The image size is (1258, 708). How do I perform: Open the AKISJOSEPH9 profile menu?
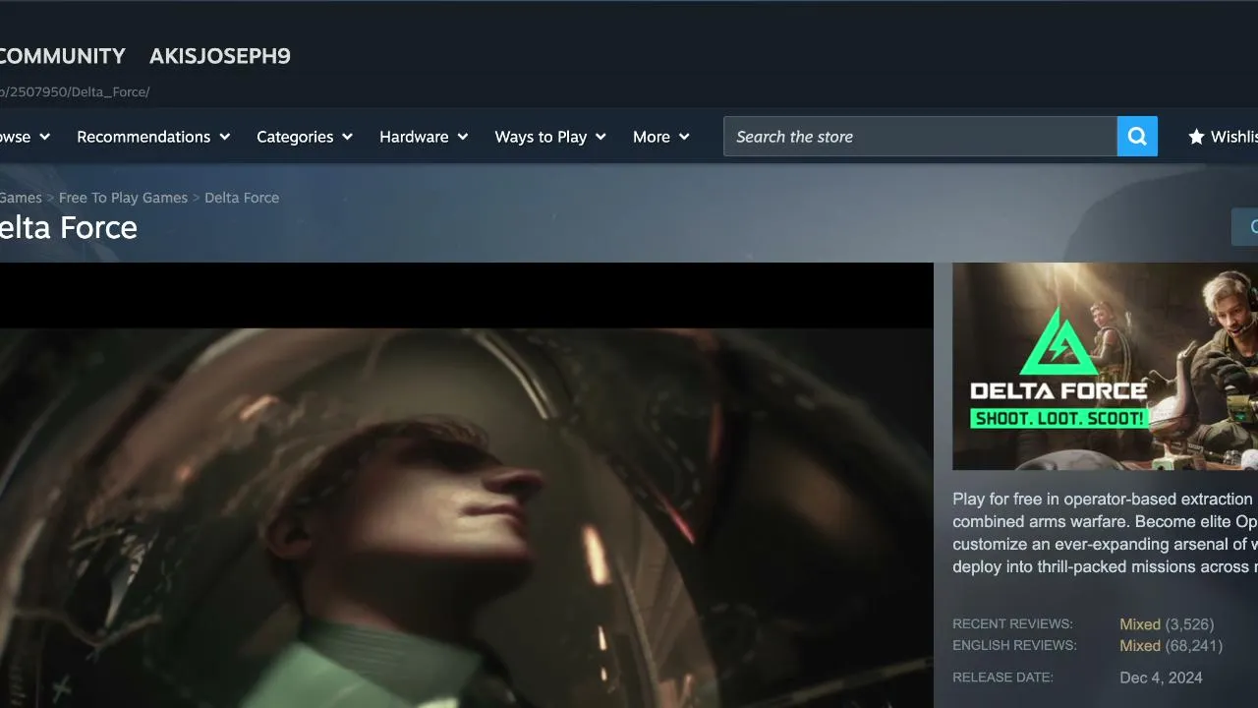click(220, 56)
